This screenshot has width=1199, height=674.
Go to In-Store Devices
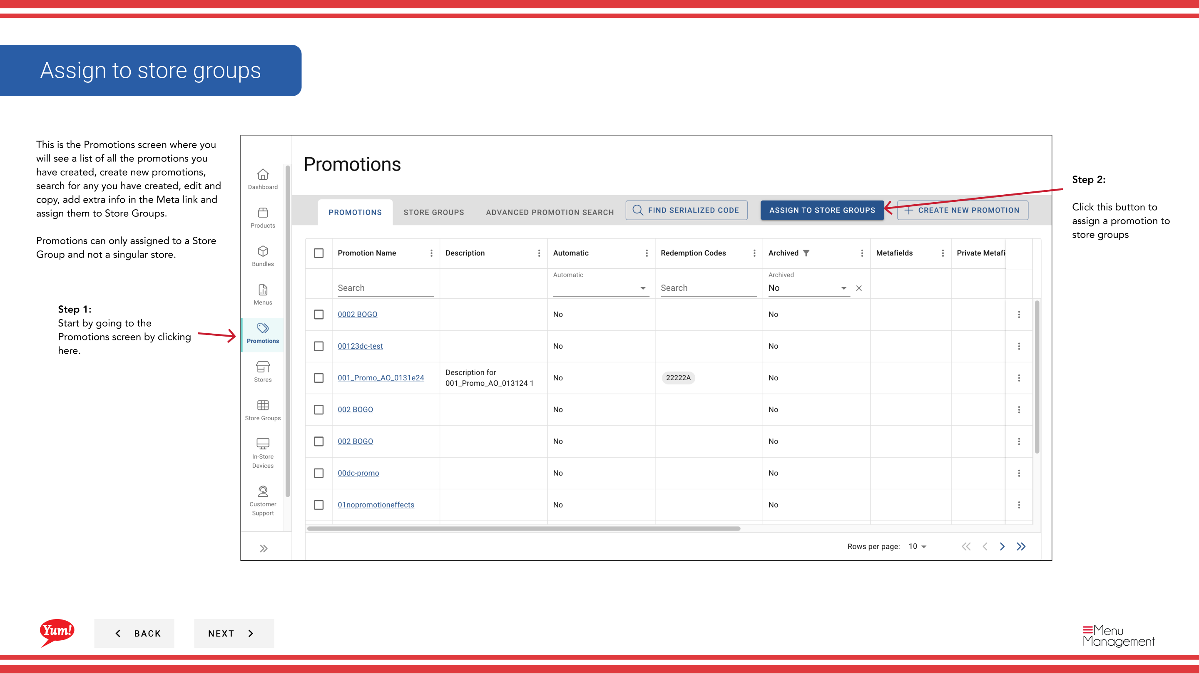click(263, 453)
